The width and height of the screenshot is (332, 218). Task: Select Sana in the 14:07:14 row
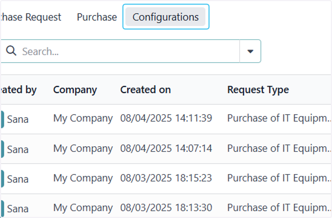(18, 149)
